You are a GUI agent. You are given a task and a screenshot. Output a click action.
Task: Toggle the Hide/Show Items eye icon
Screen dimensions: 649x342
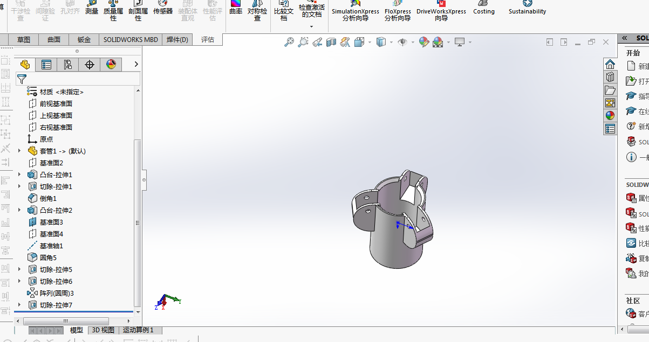pyautogui.click(x=402, y=42)
